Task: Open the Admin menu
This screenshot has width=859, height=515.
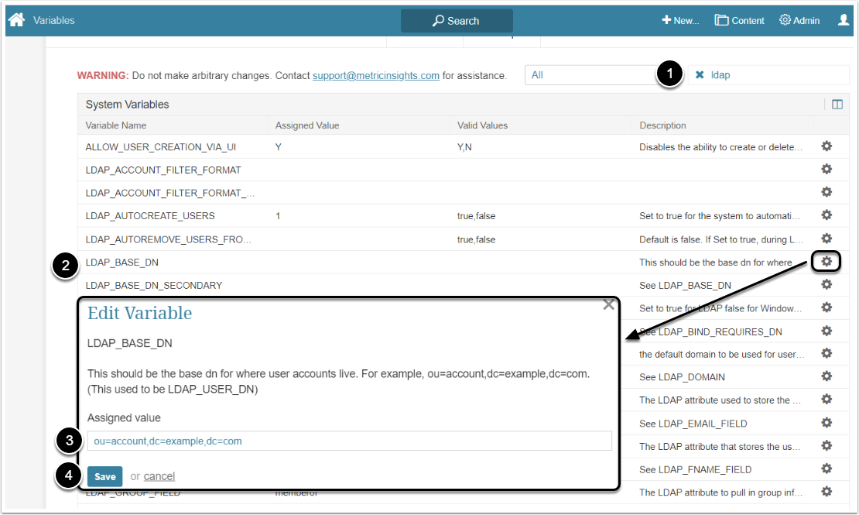Action: pos(799,20)
